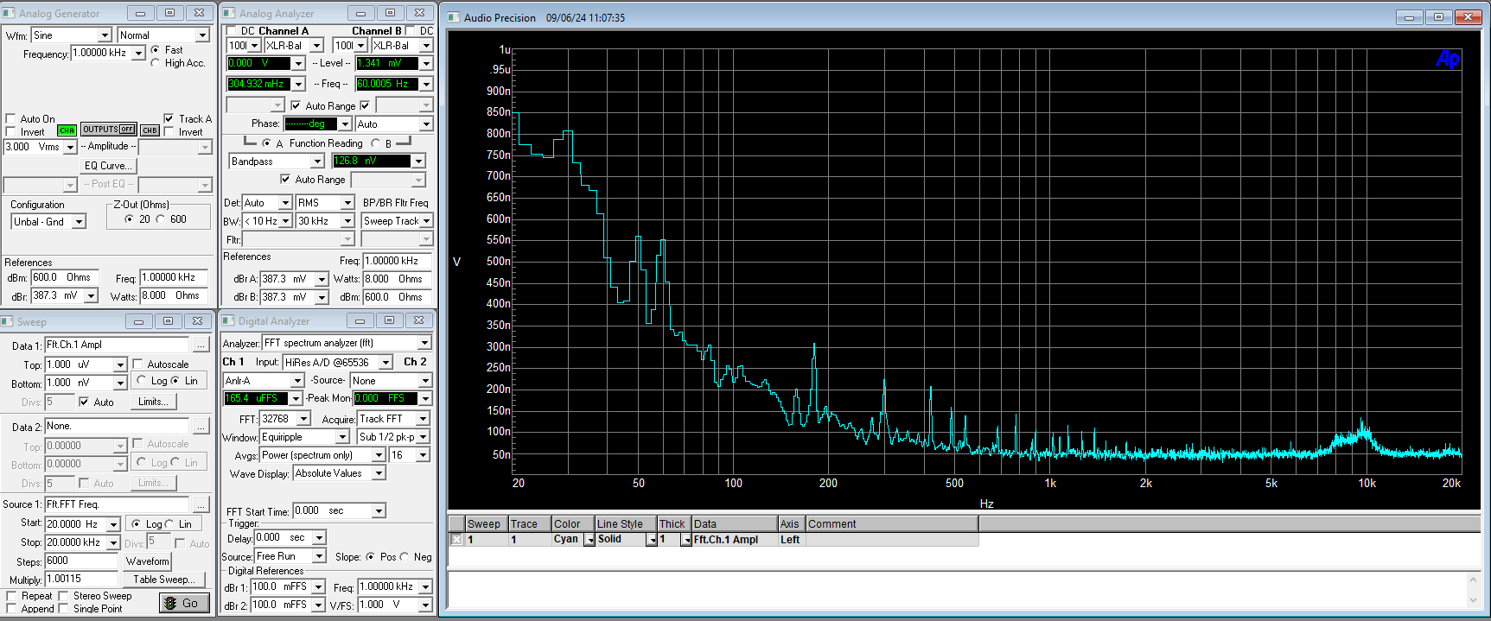Image resolution: width=1491 pixels, height=621 pixels.
Task: Click the Ap logo on the graph
Action: tap(1448, 59)
